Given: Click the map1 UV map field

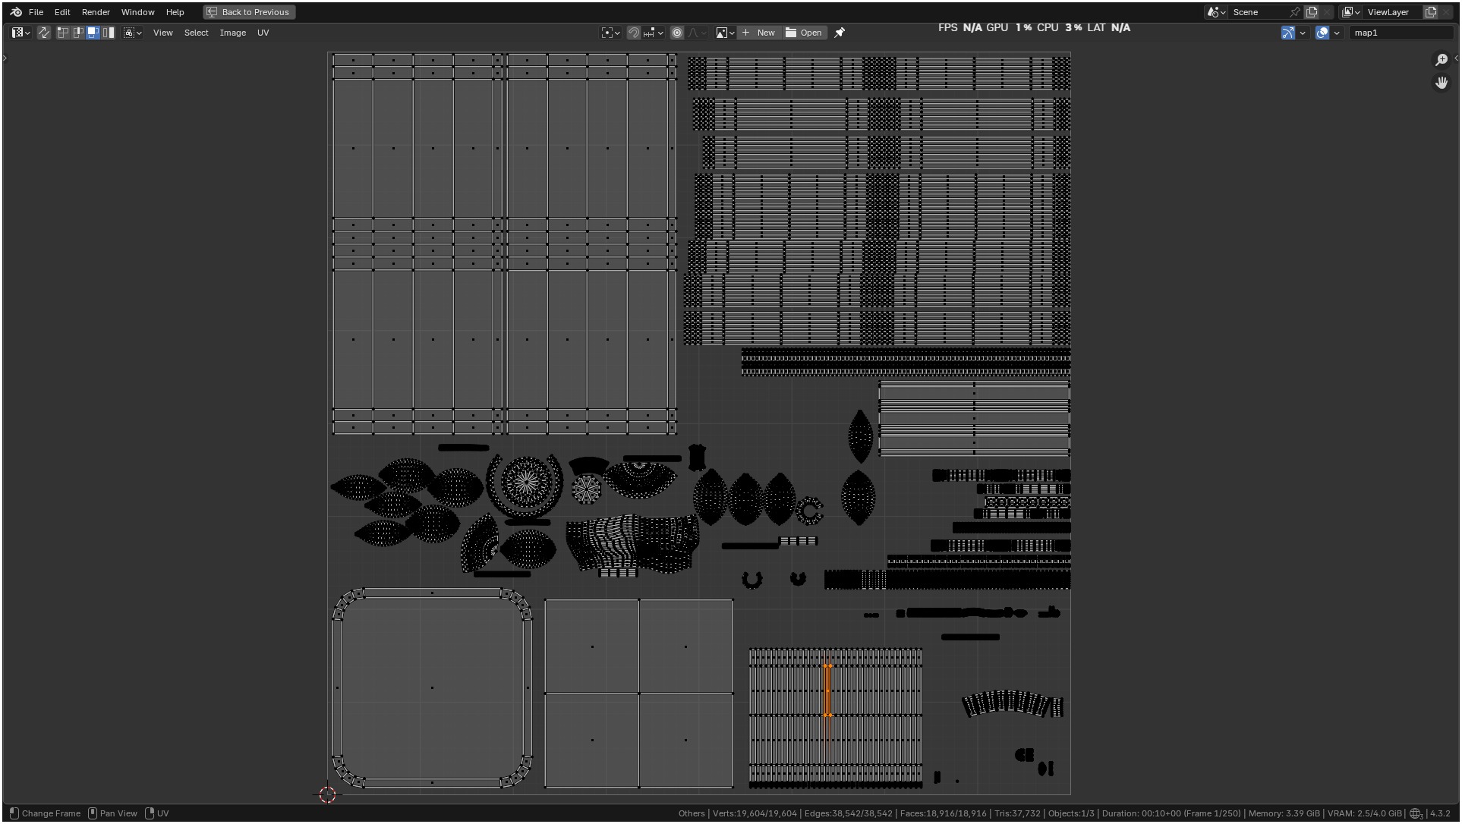Looking at the screenshot, I should tap(1401, 33).
